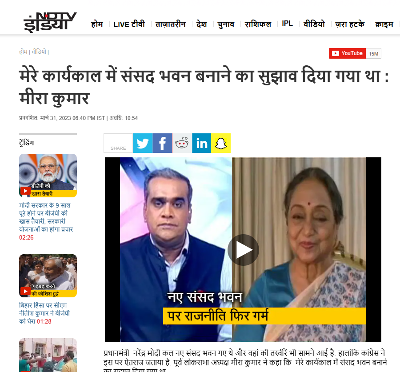Open the राशिफल section
The image size is (400, 372).
coord(258,24)
